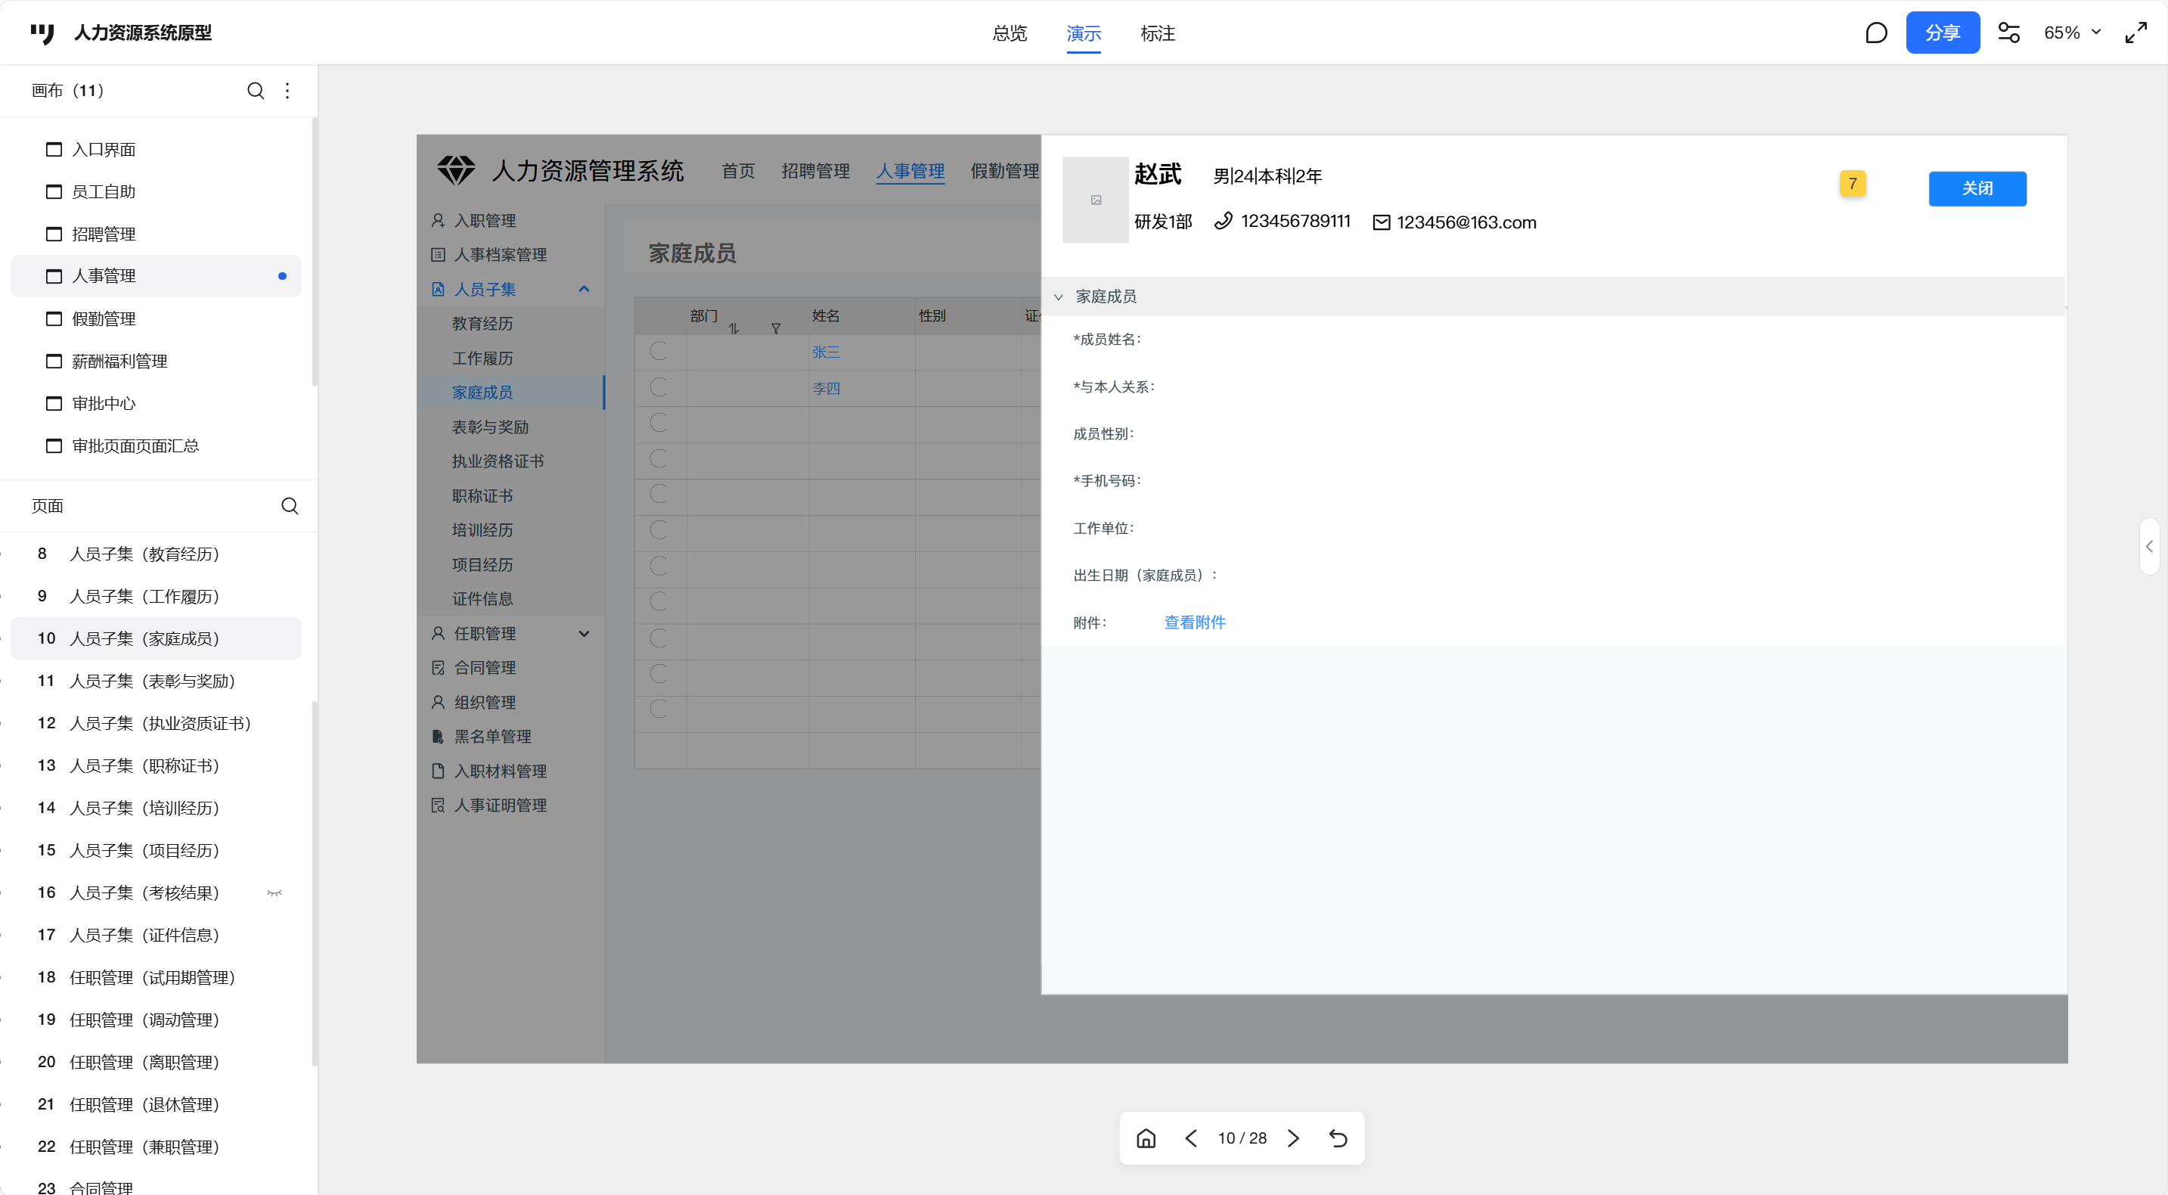2168x1195 pixels.
Task: Go to the next page arrow
Action: 1294,1138
